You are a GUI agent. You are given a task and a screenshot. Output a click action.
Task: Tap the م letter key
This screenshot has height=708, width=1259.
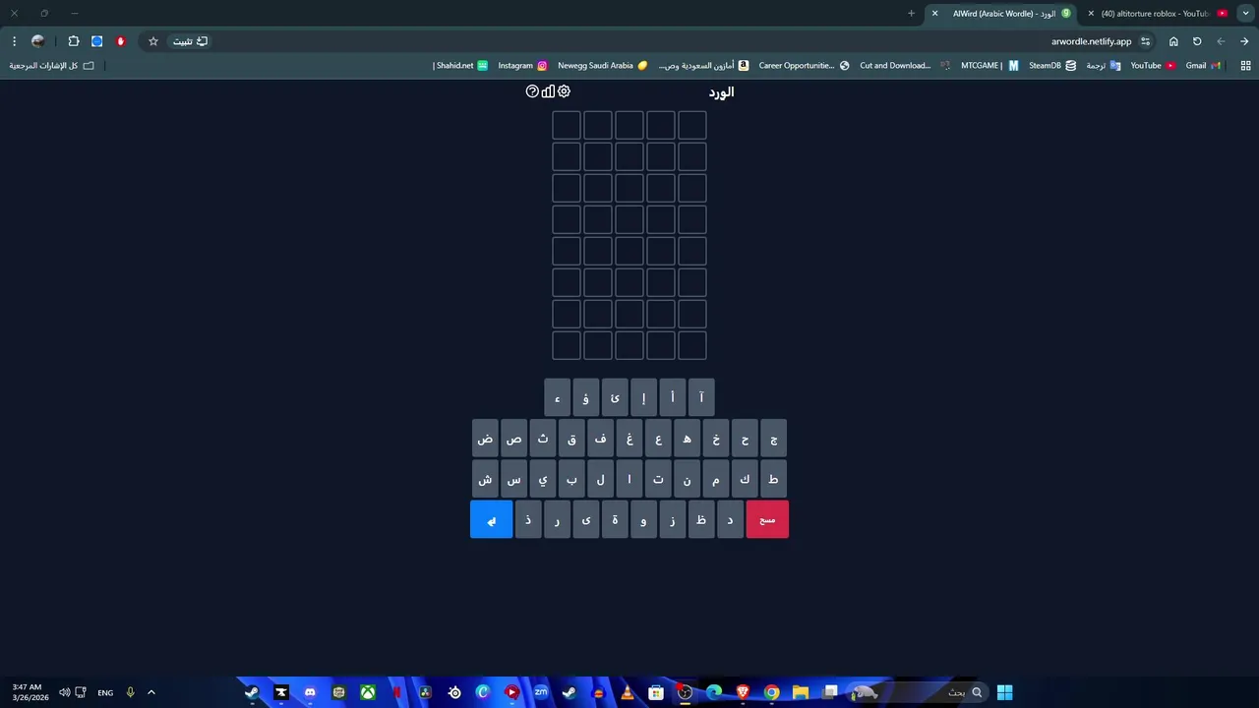click(716, 479)
